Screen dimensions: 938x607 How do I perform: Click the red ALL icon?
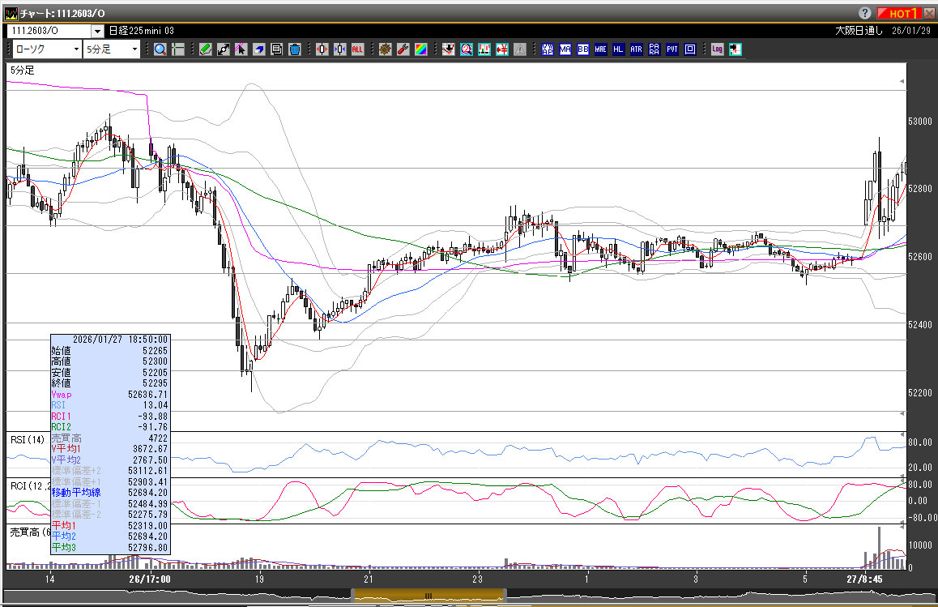[357, 49]
